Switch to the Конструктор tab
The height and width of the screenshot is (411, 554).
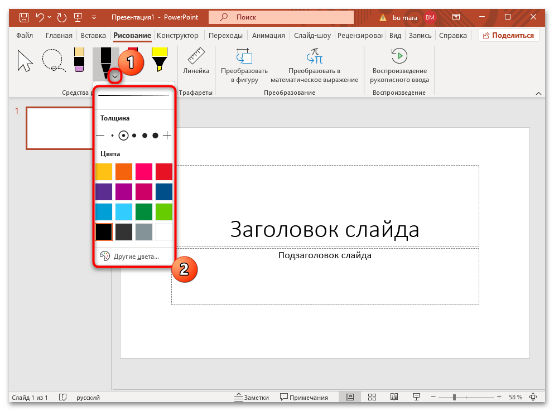(178, 35)
